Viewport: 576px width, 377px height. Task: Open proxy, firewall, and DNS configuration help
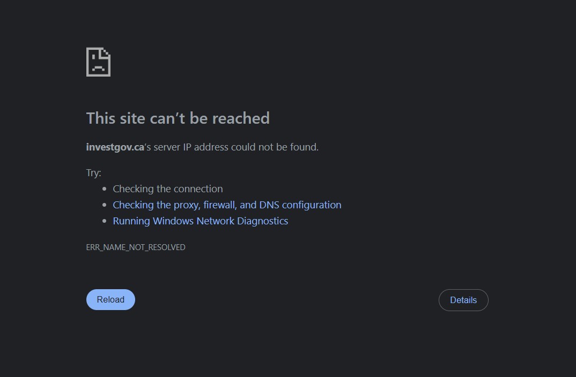pos(227,205)
